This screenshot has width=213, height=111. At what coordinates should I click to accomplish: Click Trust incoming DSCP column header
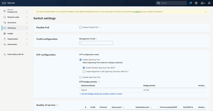(168, 107)
